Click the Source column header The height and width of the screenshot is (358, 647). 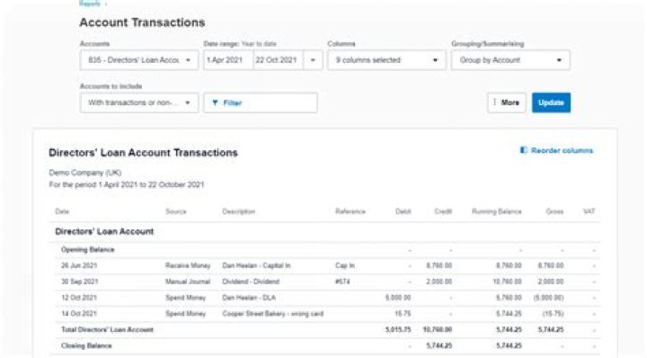pos(176,211)
